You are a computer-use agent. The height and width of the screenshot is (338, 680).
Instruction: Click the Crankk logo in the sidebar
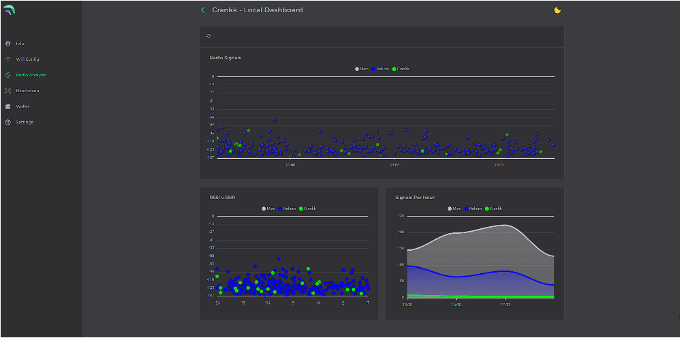[8, 10]
